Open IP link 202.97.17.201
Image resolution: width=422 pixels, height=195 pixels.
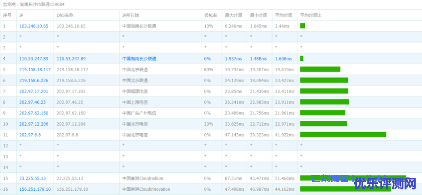(33, 91)
